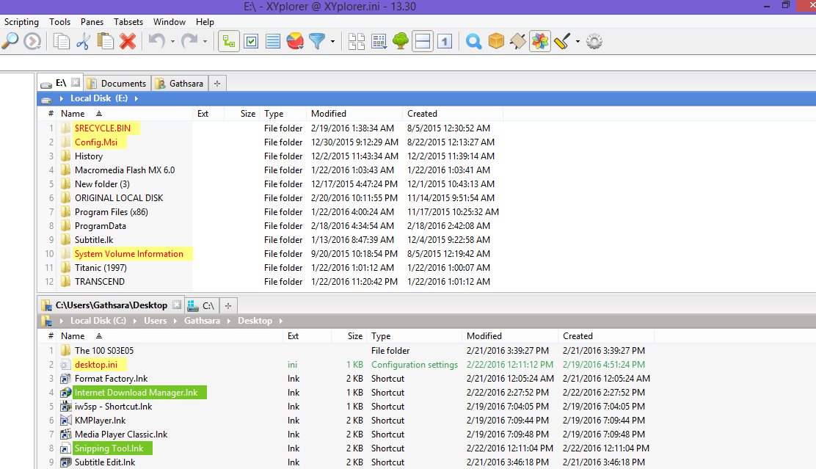This screenshot has height=469, width=816.
Task: Click the Redo arrow icon
Action: [189, 41]
